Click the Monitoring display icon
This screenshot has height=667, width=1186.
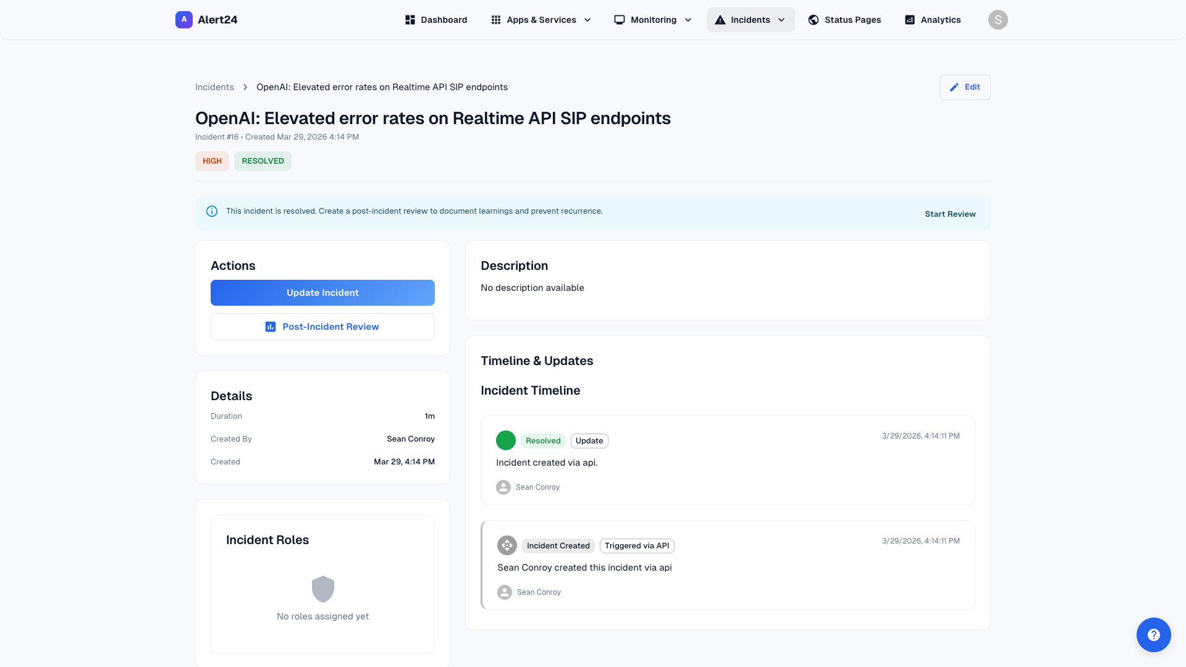619,19
